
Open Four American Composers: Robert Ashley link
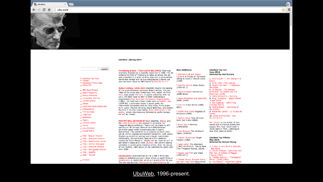coord(150,99)
